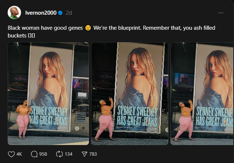Click the post caption text
Image resolution: width=234 pixels, height=163 pixels.
pos(111,32)
